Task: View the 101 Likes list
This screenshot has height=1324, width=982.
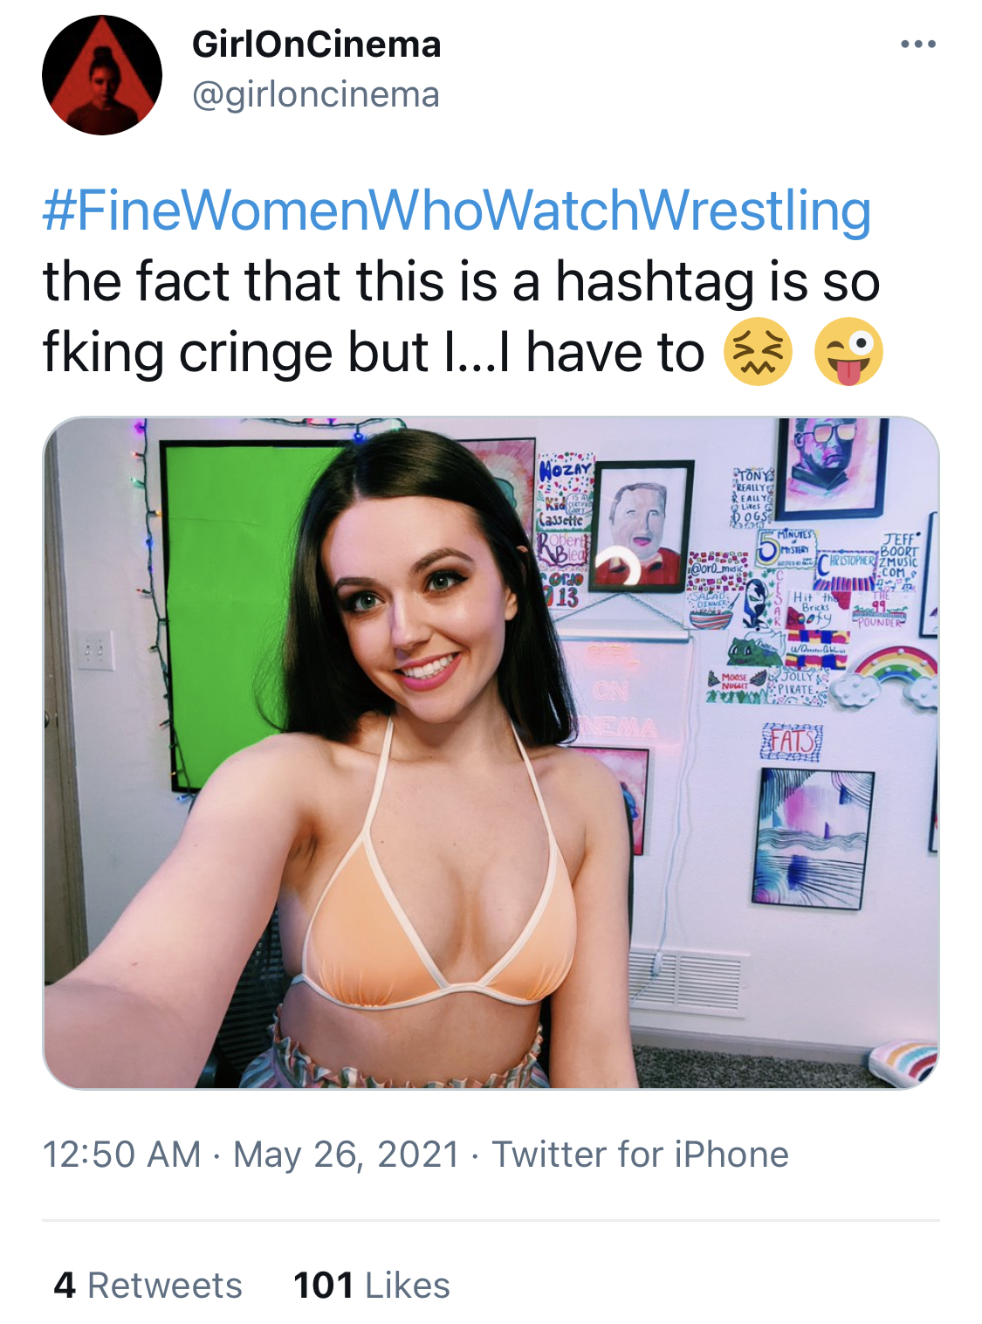Action: (x=371, y=1285)
